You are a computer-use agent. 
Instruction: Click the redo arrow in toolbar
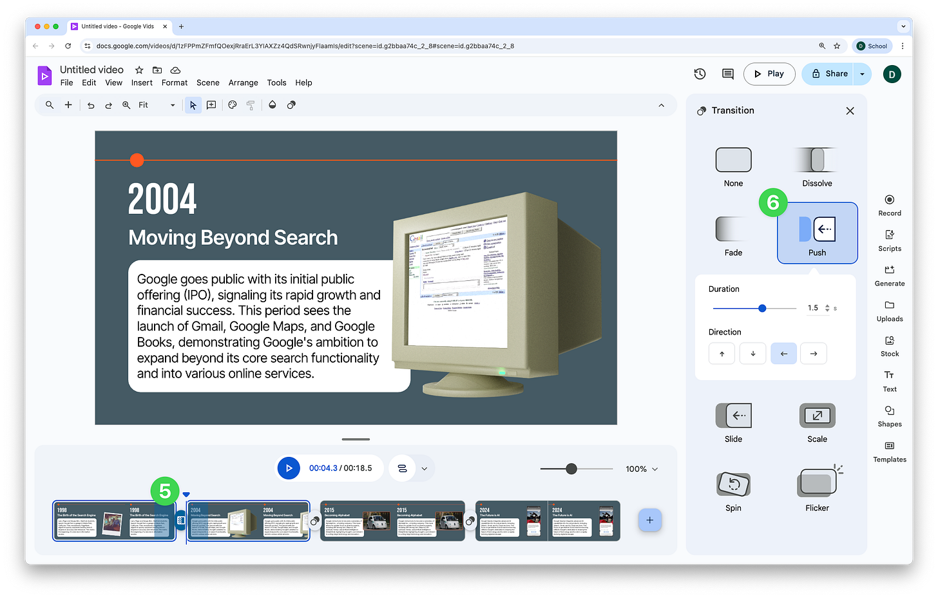tap(108, 105)
